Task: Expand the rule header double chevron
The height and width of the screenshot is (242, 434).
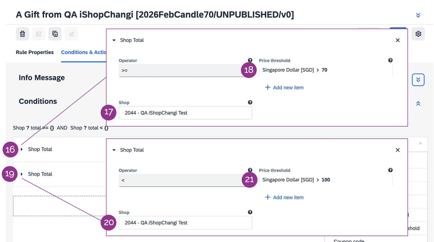Action: coord(418,15)
